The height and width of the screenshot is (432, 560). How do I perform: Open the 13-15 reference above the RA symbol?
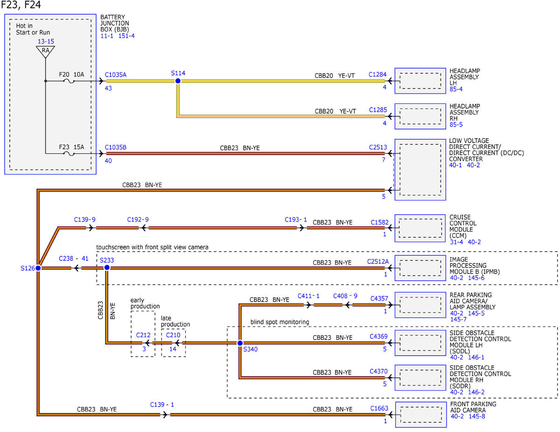tap(45, 41)
